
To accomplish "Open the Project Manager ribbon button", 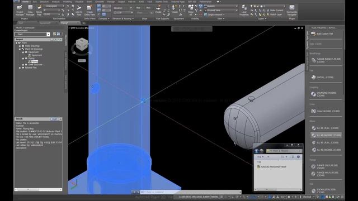I will click(x=20, y=10).
